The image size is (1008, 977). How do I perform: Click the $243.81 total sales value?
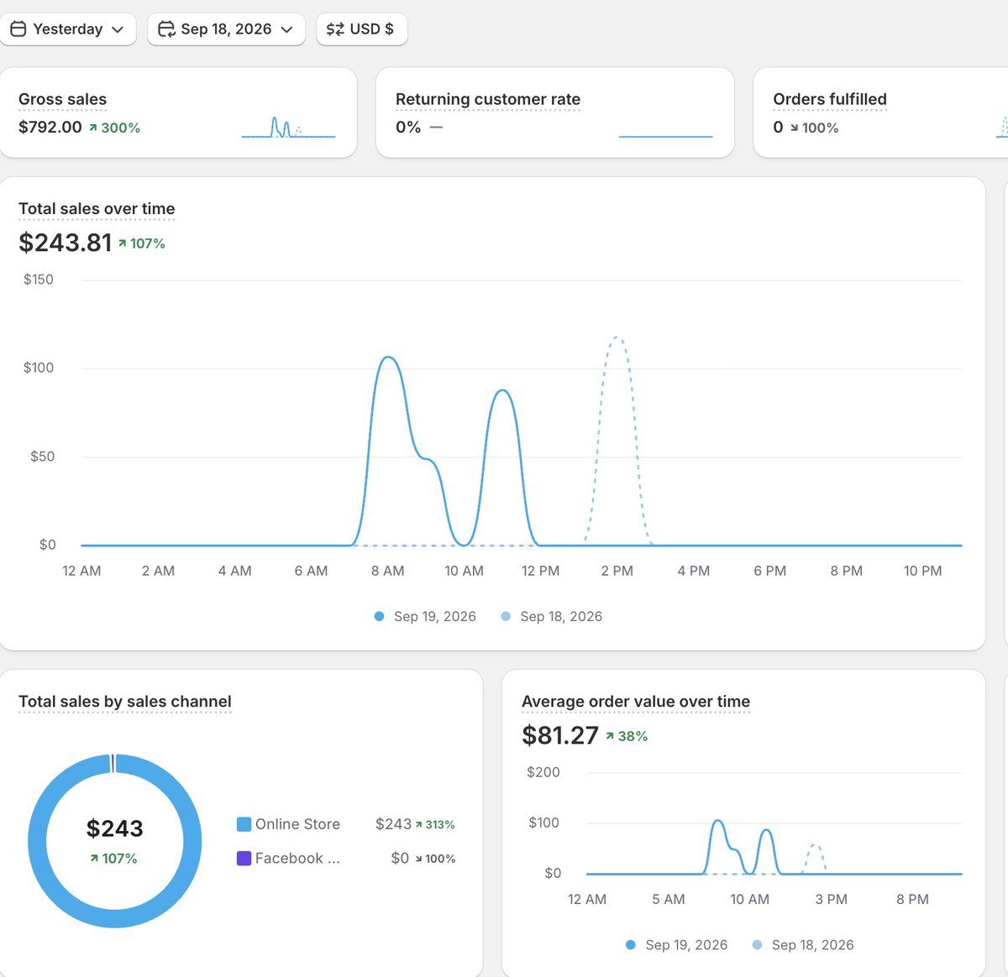(x=66, y=243)
